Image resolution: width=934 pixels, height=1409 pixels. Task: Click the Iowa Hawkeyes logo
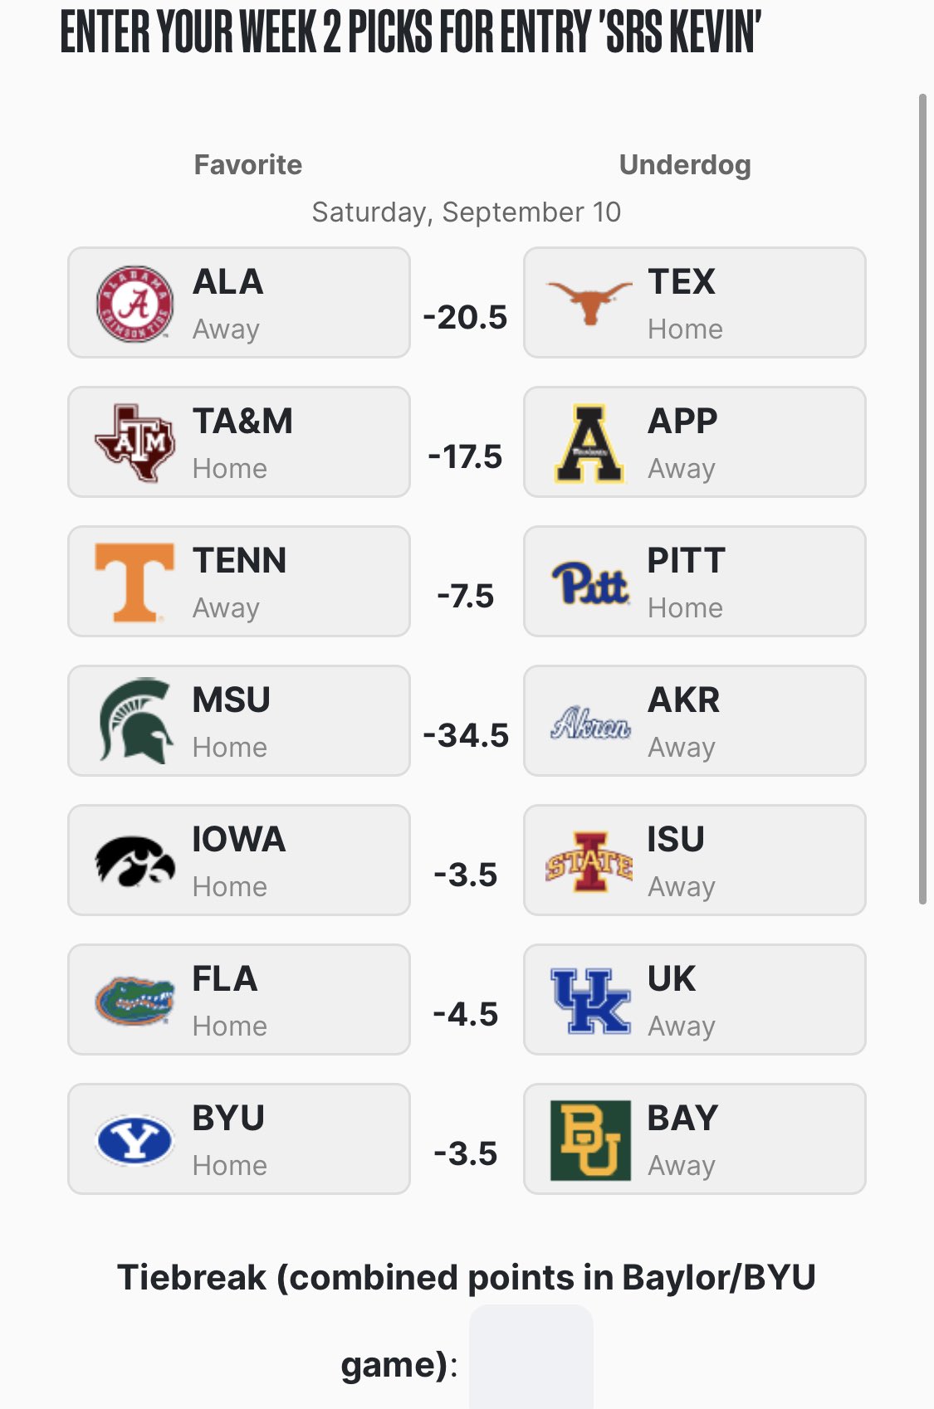pos(134,861)
